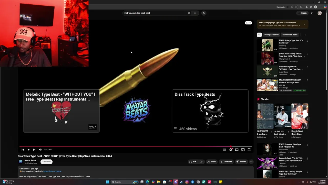Toggle subtitles/closed captions
The height and width of the screenshot is (185, 328).
pos(224,150)
